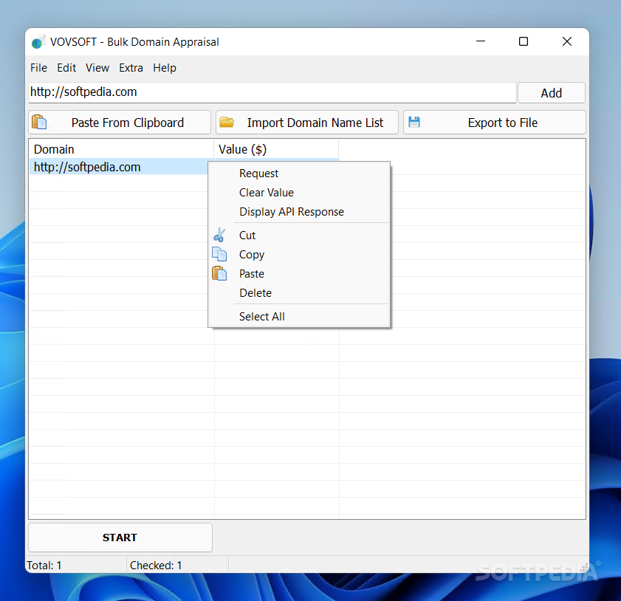Open the Edit menu
The image size is (621, 601).
[66, 68]
